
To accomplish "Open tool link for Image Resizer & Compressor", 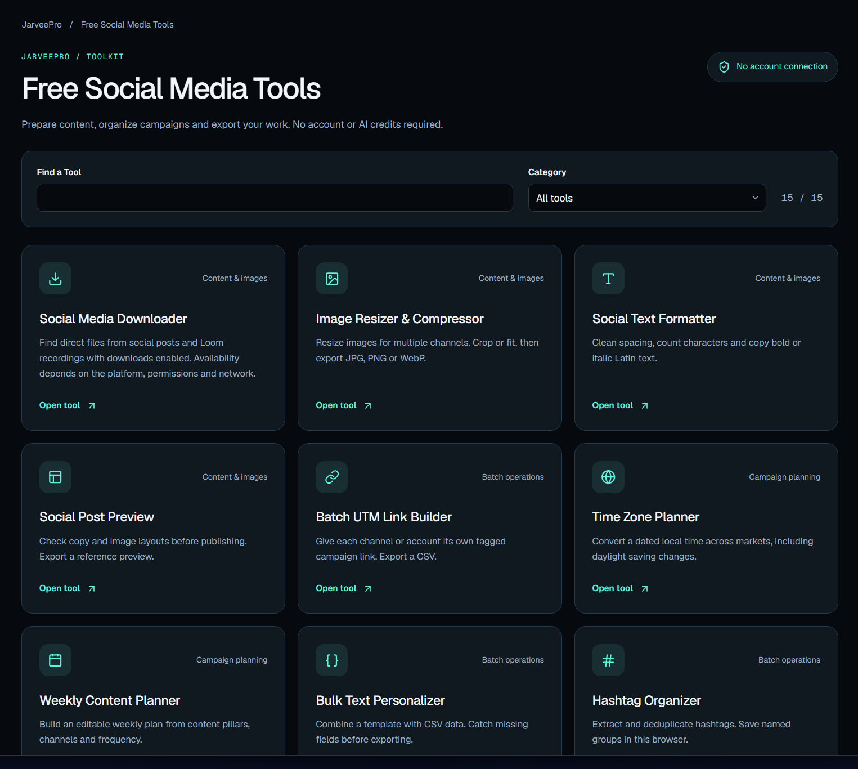I will point(344,405).
